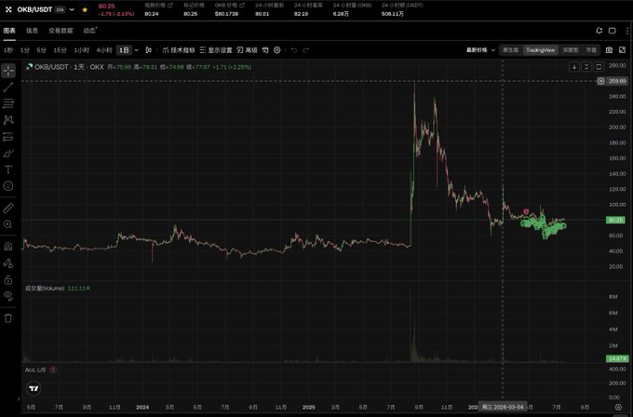
Task: Open the candlestick chart style selector
Action: 149,50
